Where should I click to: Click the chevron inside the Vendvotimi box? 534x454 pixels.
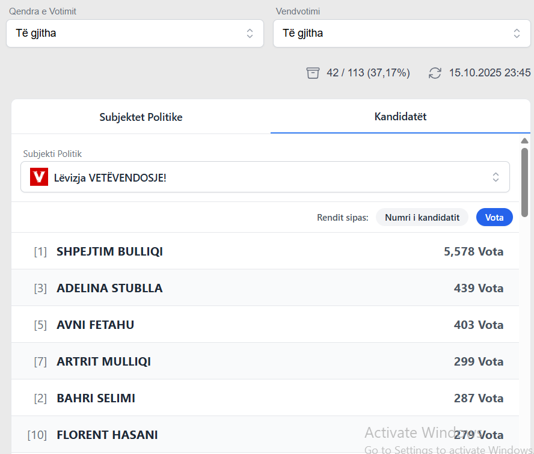pos(517,33)
